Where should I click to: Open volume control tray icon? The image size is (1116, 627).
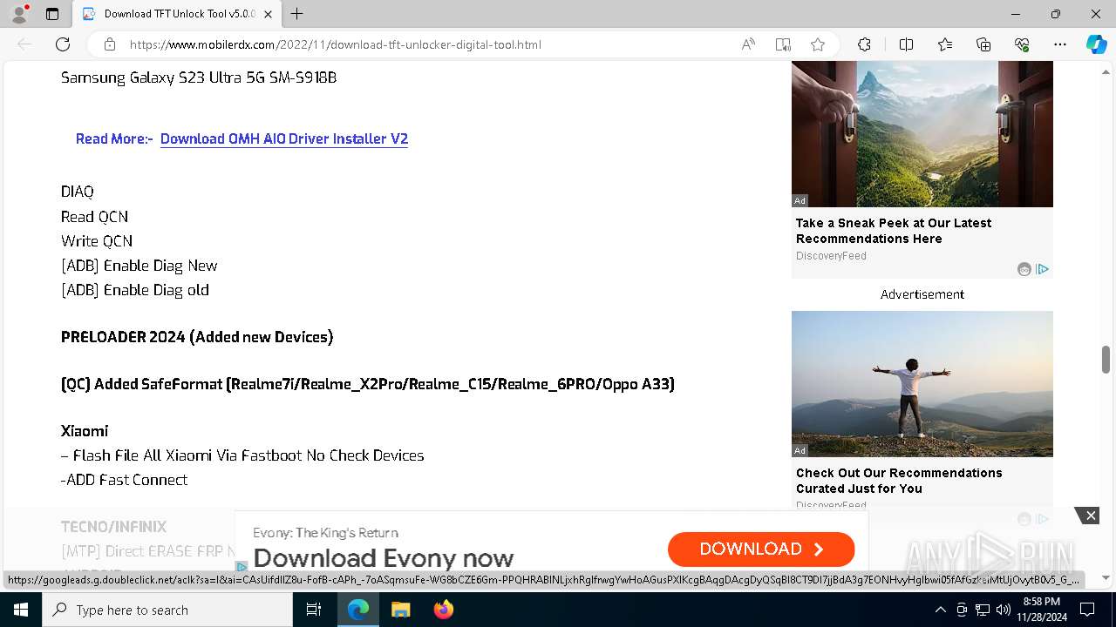[x=1003, y=610]
